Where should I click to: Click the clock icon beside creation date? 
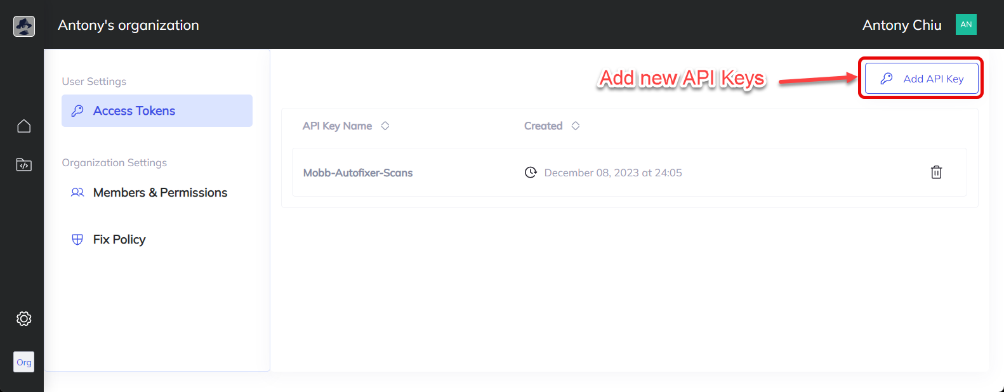[531, 173]
